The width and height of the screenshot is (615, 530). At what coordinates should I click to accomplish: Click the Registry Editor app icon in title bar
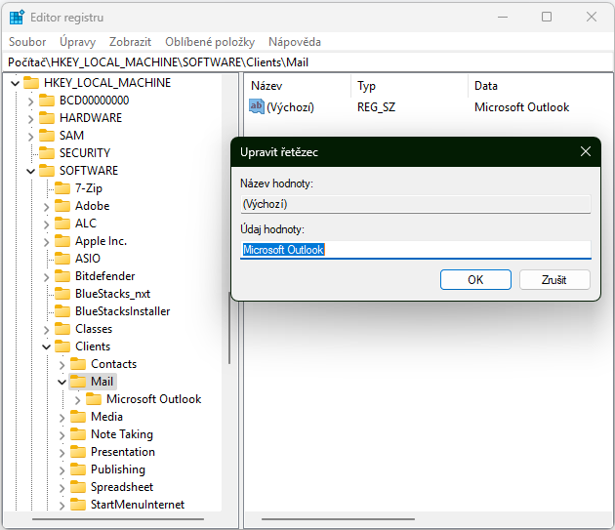(17, 17)
